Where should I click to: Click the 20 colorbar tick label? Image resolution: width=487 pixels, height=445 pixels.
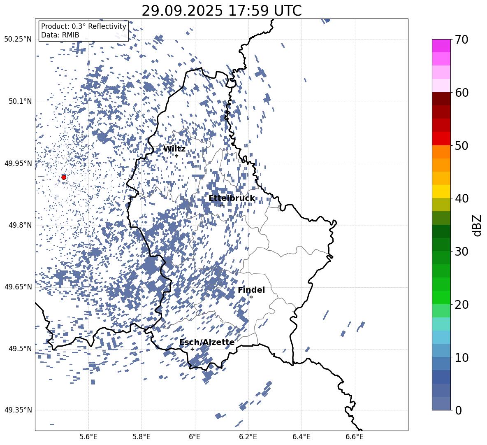(461, 304)
